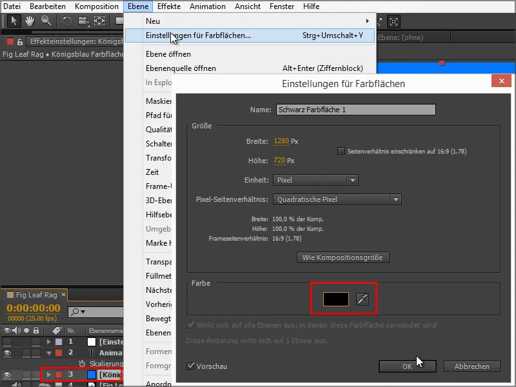
Task: Open the Pixel-Seitenverhältnis dropdown
Action: pos(337,199)
